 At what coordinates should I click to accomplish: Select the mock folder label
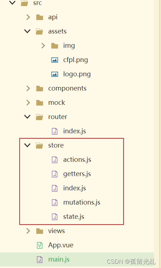tap(56, 103)
